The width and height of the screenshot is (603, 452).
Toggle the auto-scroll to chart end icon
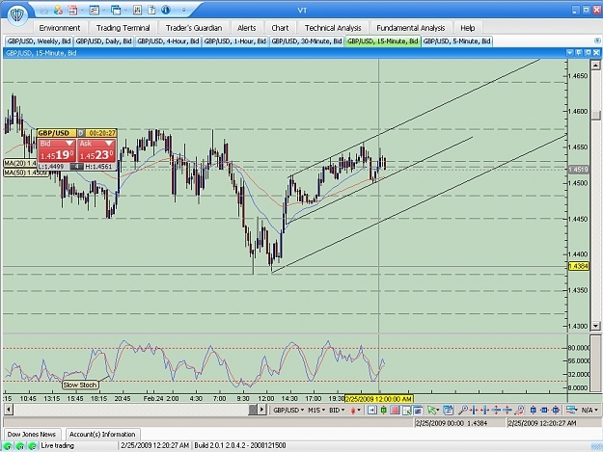371,411
